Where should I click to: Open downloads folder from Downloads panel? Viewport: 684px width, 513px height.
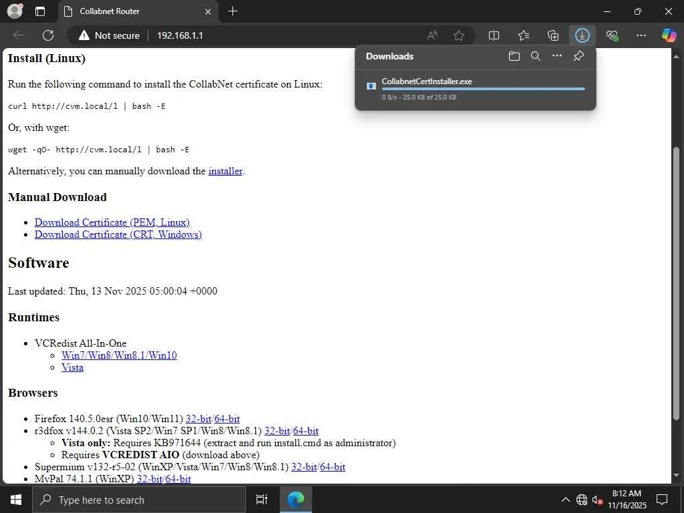(x=514, y=56)
